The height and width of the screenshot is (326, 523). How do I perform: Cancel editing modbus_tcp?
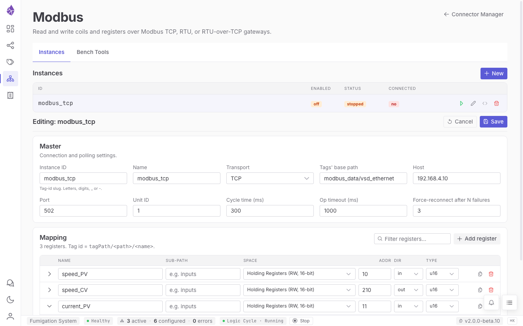click(x=460, y=122)
